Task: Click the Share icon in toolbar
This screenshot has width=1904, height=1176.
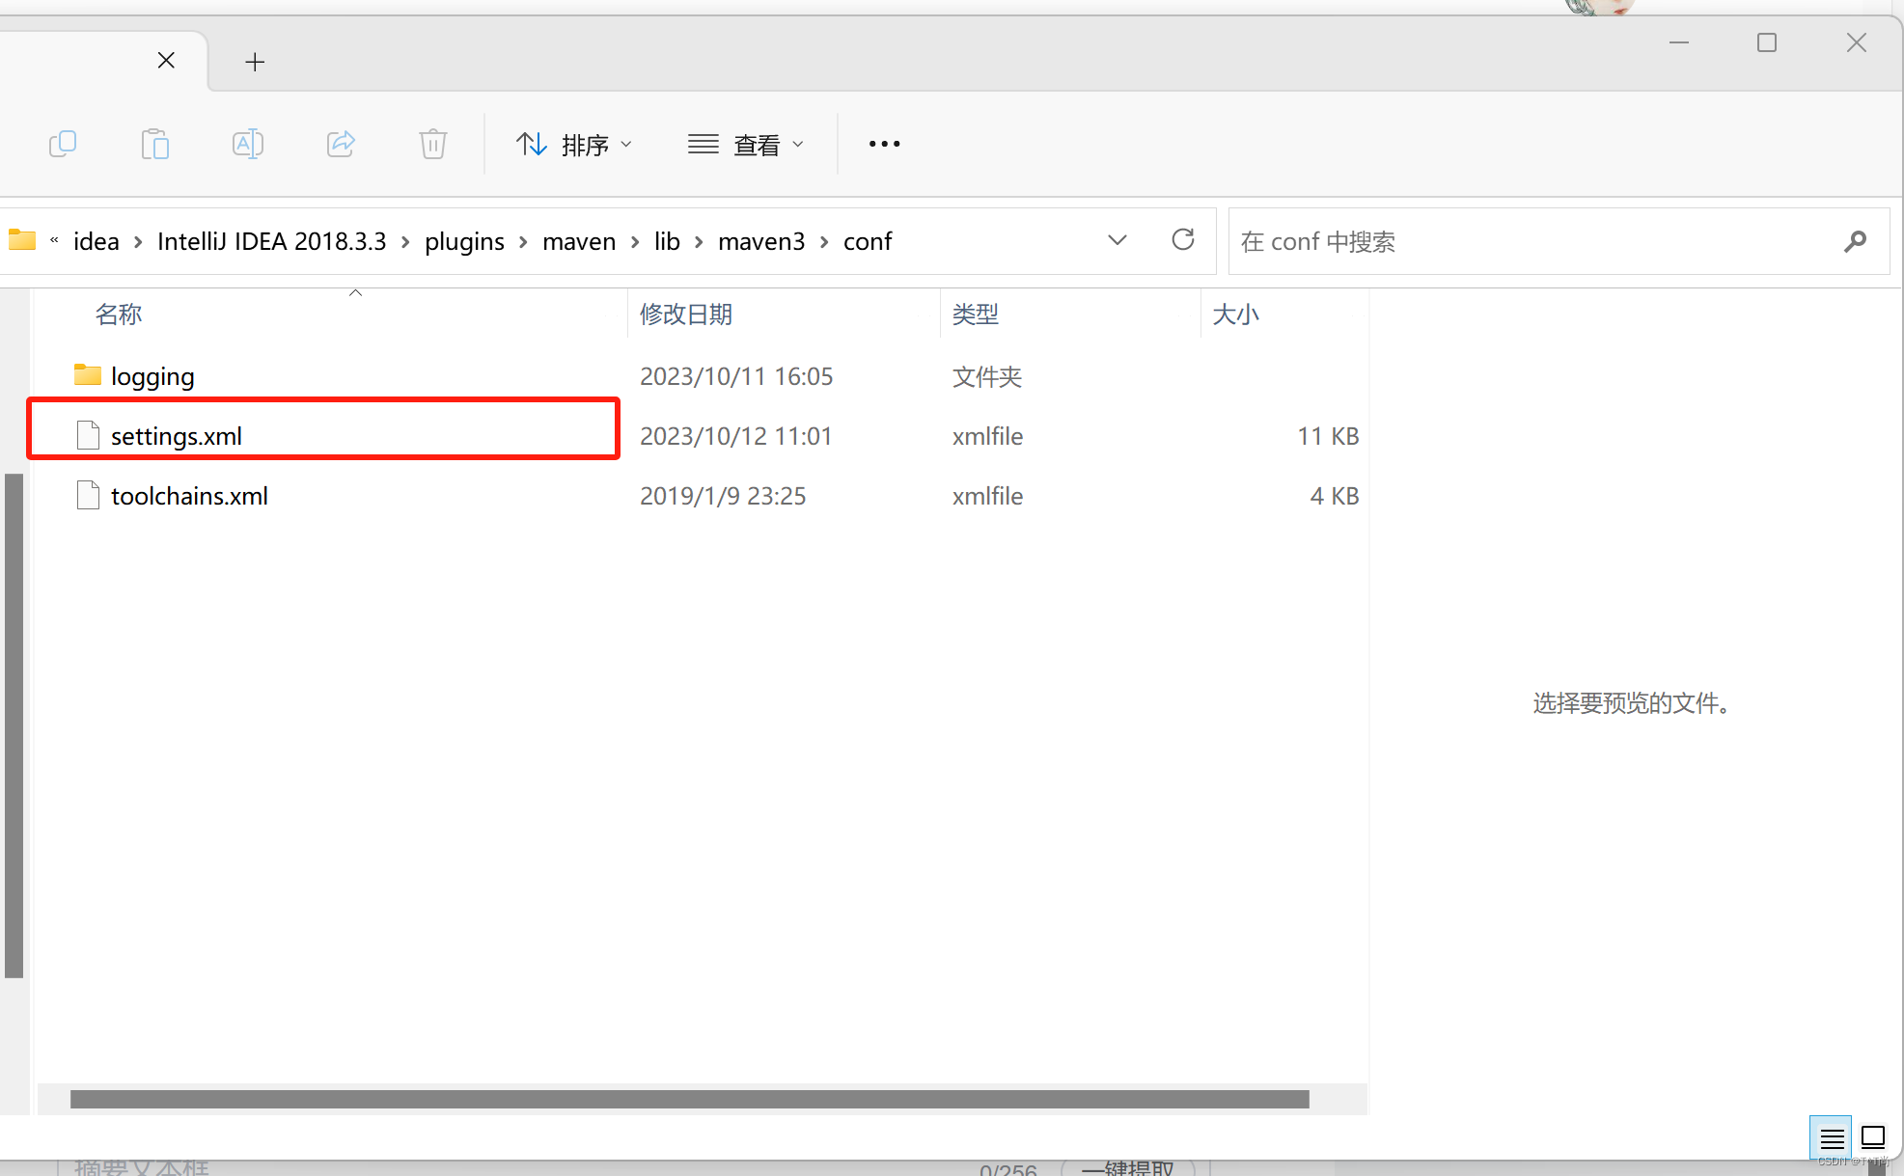Action: (341, 145)
